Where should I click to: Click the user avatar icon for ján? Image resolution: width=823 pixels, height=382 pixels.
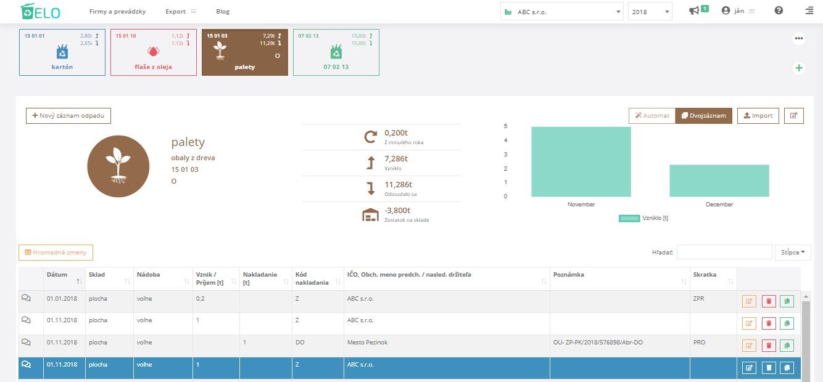tap(726, 11)
